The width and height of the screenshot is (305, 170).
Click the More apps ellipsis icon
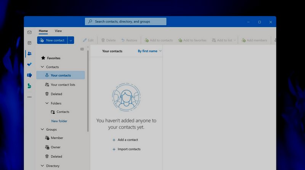[29, 97]
